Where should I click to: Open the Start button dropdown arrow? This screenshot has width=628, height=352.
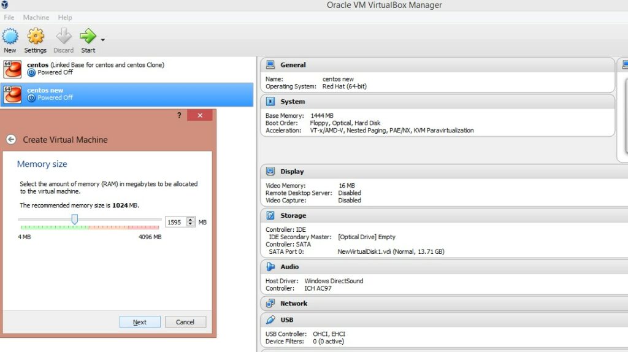103,40
